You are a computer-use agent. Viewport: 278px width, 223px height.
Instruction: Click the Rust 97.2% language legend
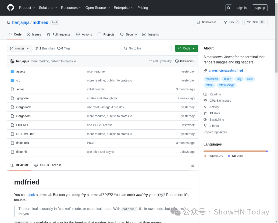213,156
